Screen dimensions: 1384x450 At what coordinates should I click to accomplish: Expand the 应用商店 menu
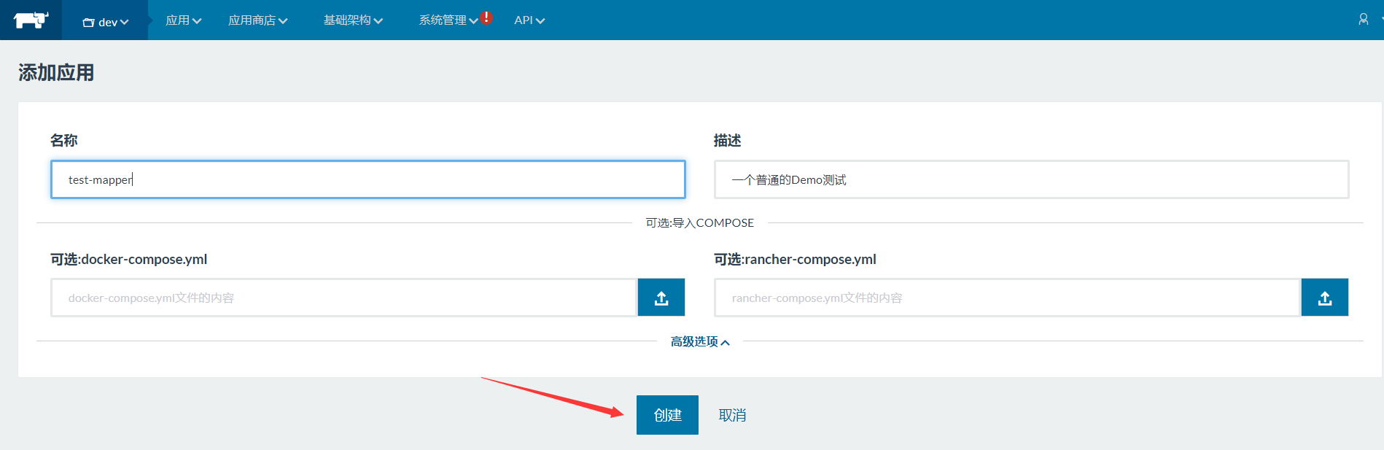click(257, 20)
